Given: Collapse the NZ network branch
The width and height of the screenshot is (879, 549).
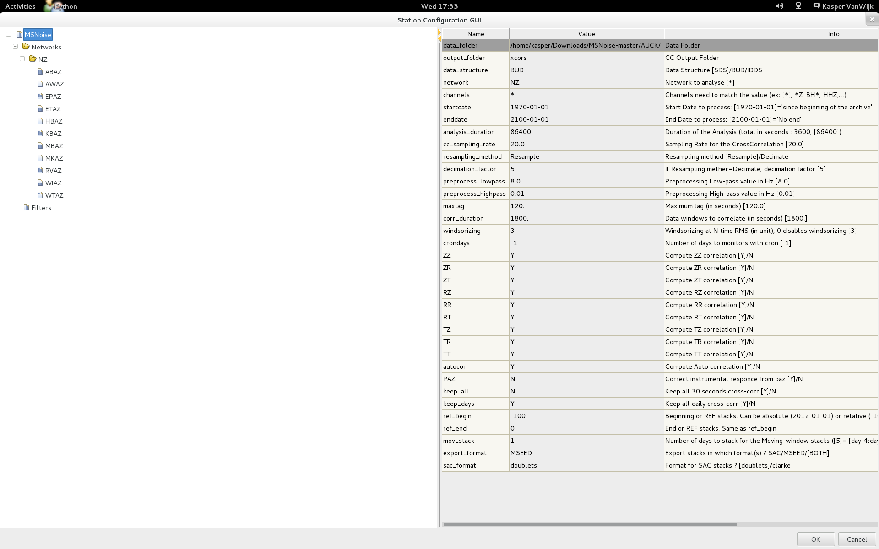Looking at the screenshot, I should [x=22, y=59].
